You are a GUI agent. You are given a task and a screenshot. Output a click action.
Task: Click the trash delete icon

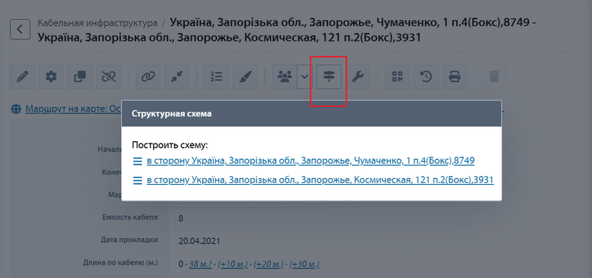point(494,77)
